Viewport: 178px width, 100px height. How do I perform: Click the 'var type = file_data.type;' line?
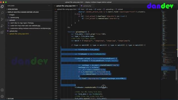click(x=83, y=36)
